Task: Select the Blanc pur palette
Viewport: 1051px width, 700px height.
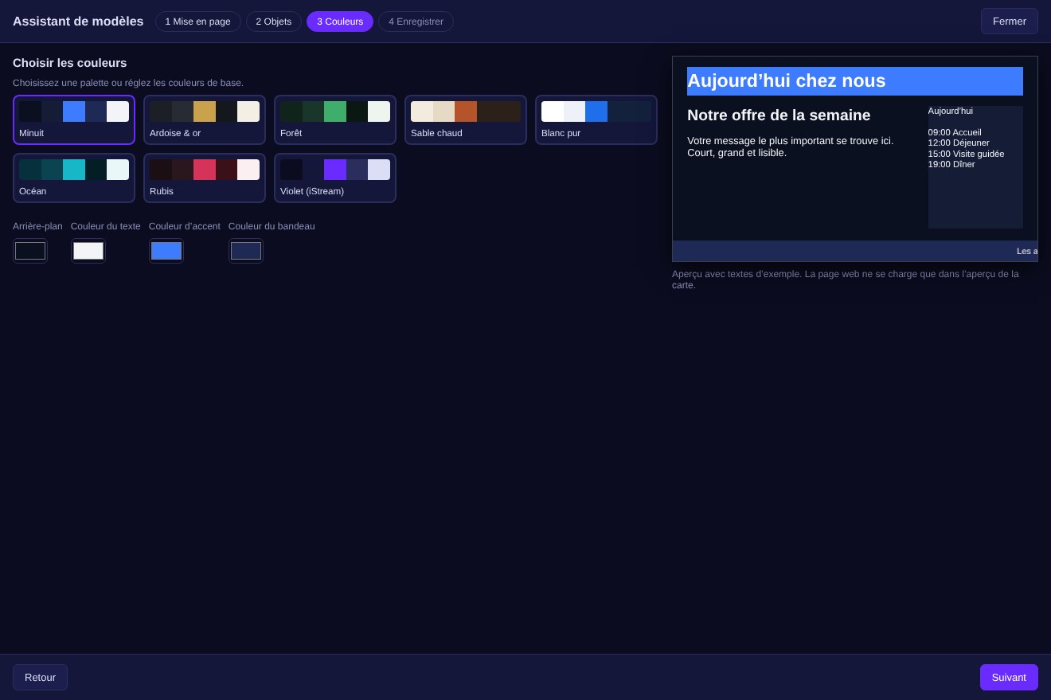Action: coord(596,119)
